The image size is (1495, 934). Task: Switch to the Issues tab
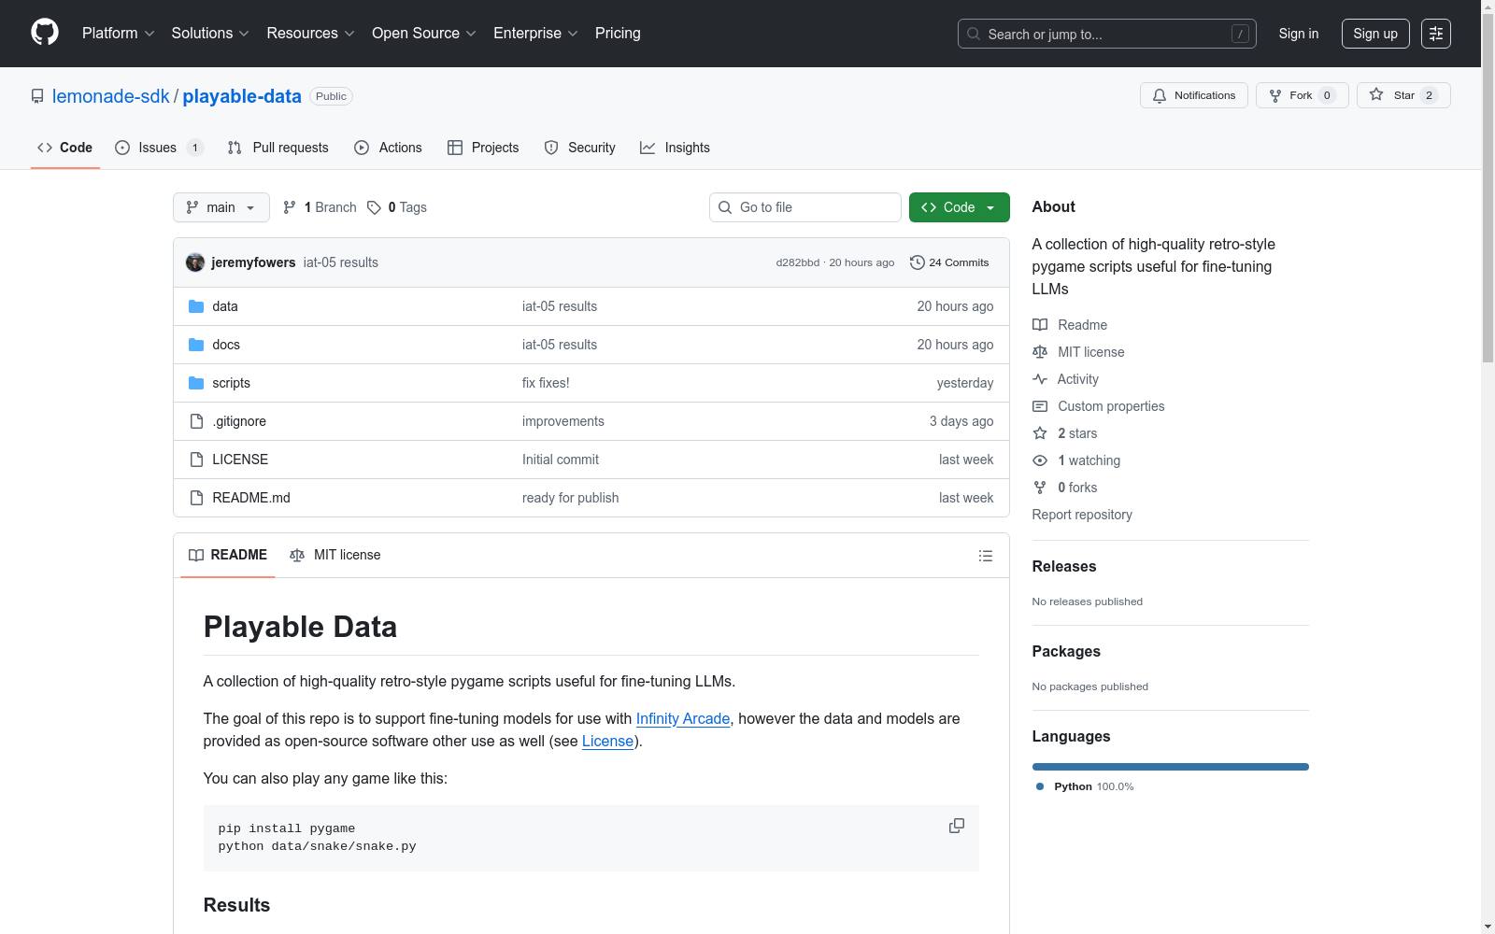tap(159, 148)
